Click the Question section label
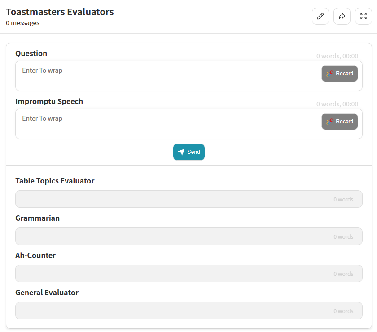The image size is (377, 332). coord(31,53)
